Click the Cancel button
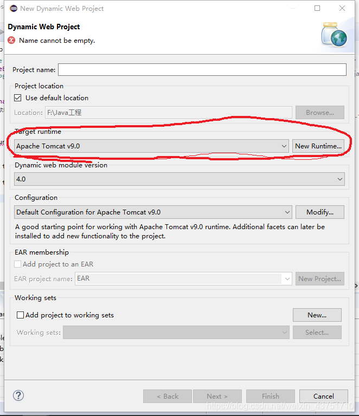 [x=324, y=396]
